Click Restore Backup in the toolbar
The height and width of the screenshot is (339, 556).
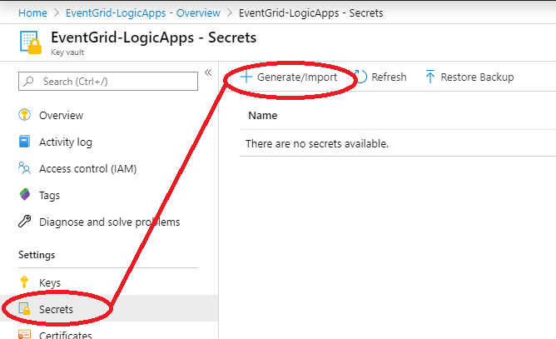469,77
